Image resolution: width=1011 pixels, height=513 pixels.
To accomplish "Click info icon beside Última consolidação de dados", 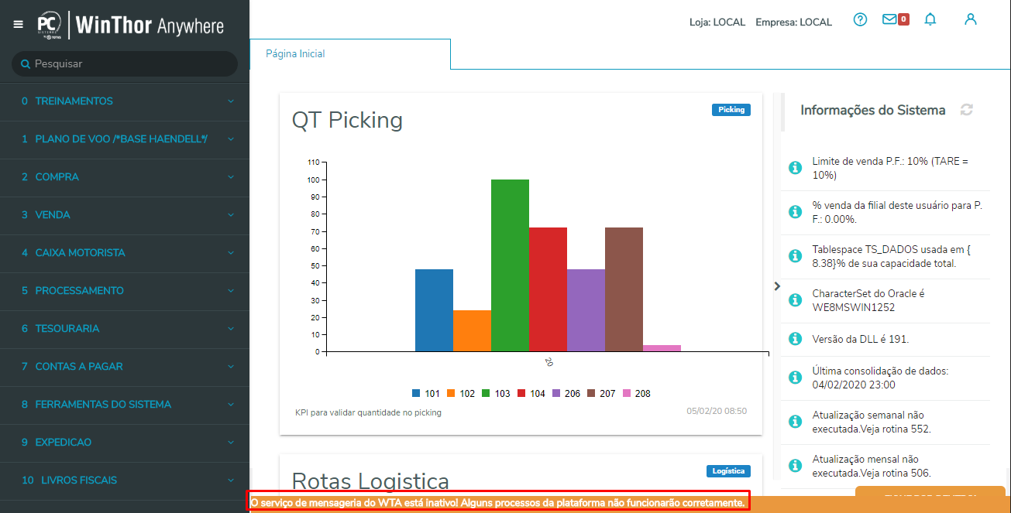I will pyautogui.click(x=794, y=378).
